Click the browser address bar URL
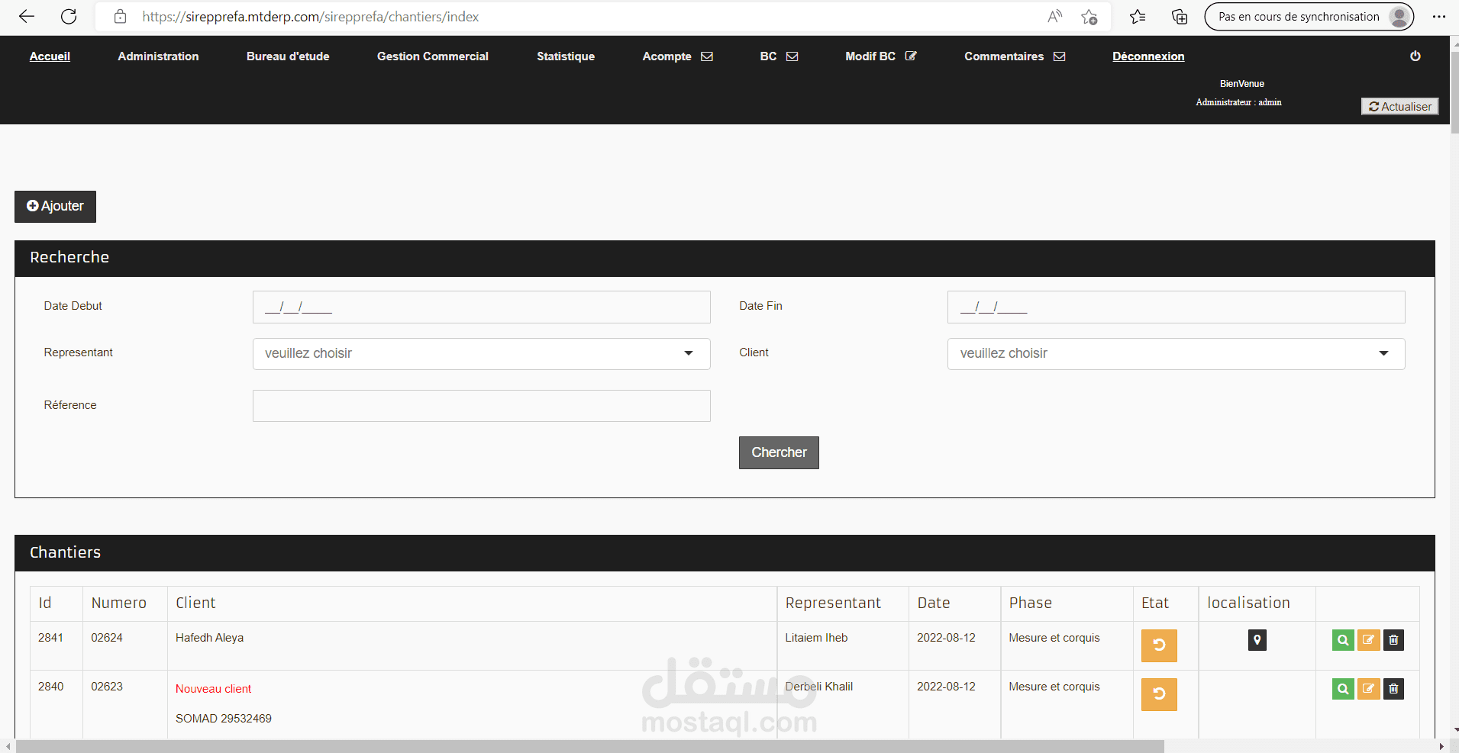1459x753 pixels. coord(311,17)
